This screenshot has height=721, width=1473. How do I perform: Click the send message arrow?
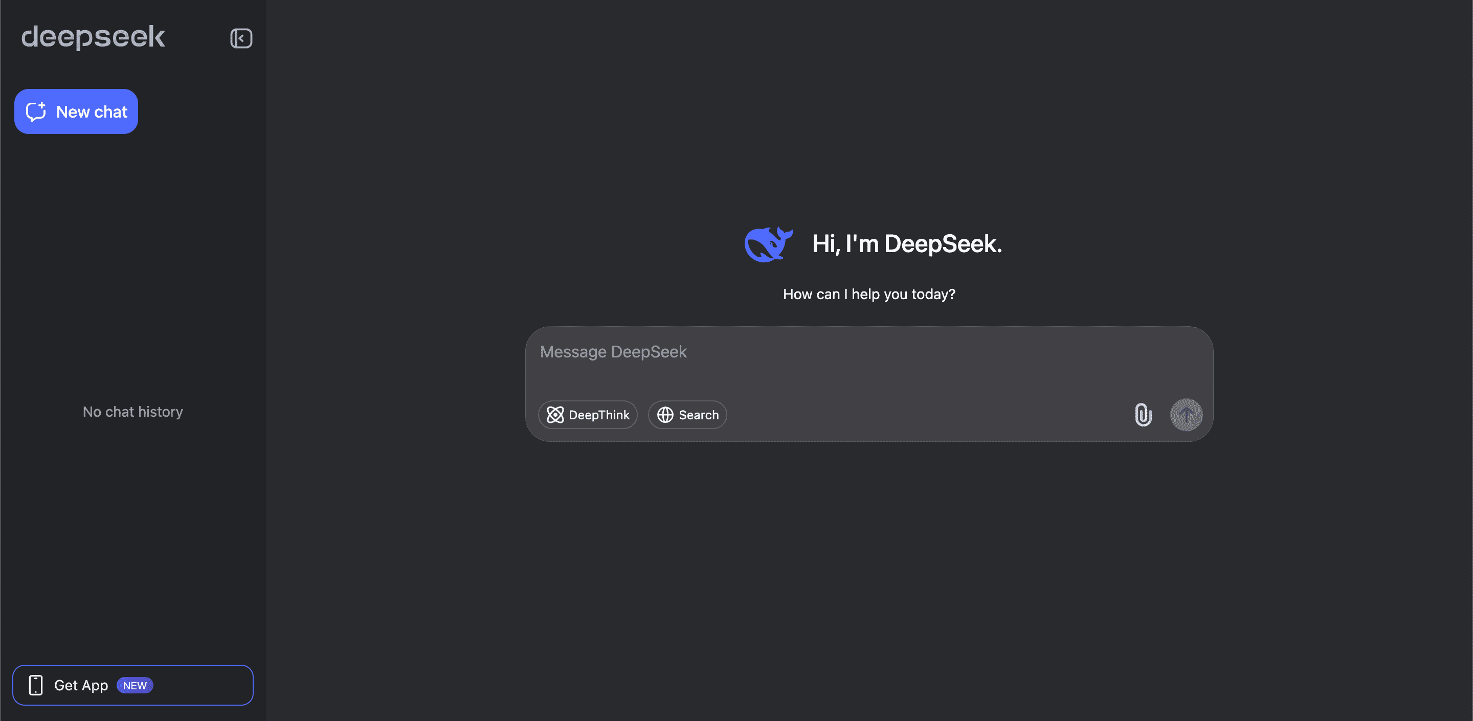(x=1186, y=415)
